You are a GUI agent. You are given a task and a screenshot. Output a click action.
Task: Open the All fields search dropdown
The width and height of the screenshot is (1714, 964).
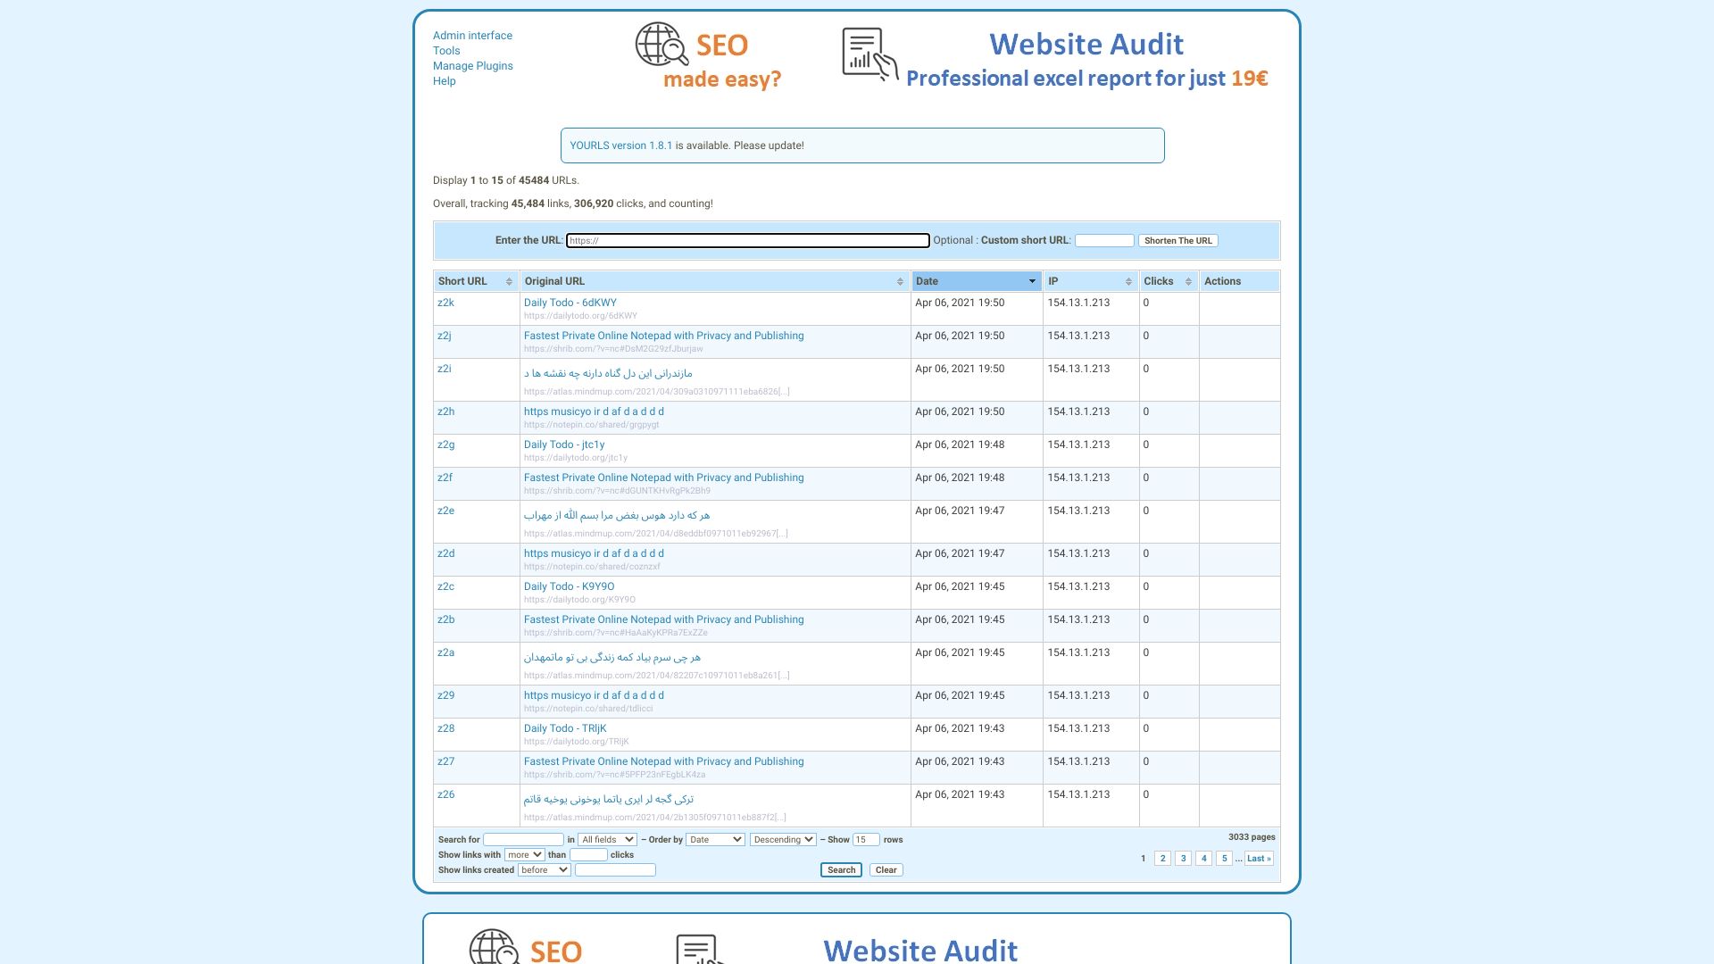click(x=607, y=840)
